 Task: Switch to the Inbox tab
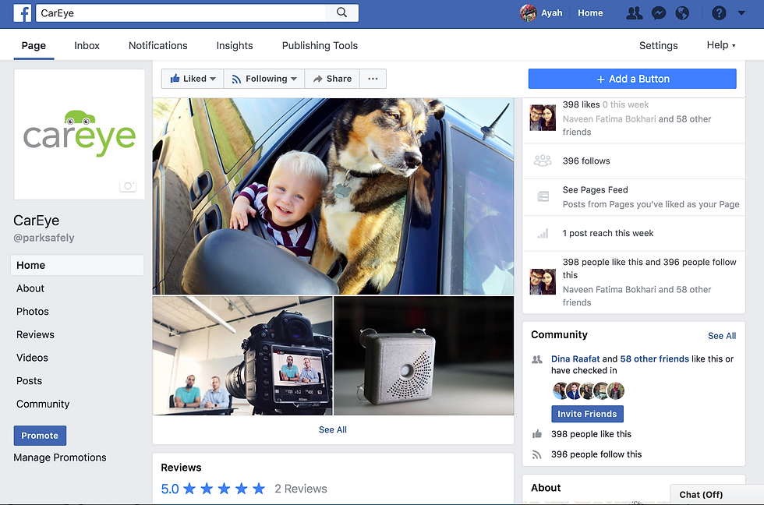[x=87, y=46]
